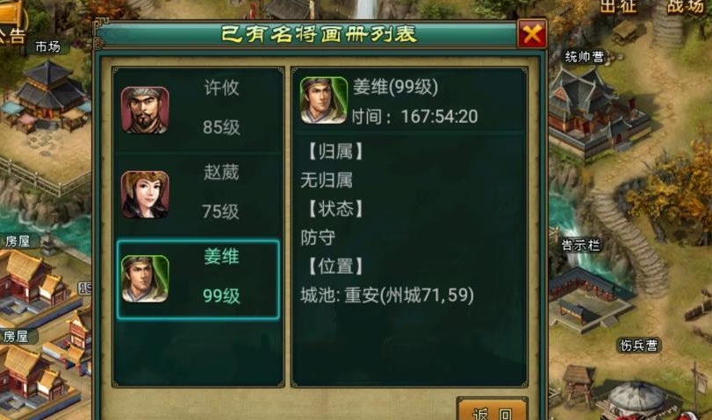Click 姜维 portrait in the left list
The width and height of the screenshot is (712, 420).
[145, 279]
